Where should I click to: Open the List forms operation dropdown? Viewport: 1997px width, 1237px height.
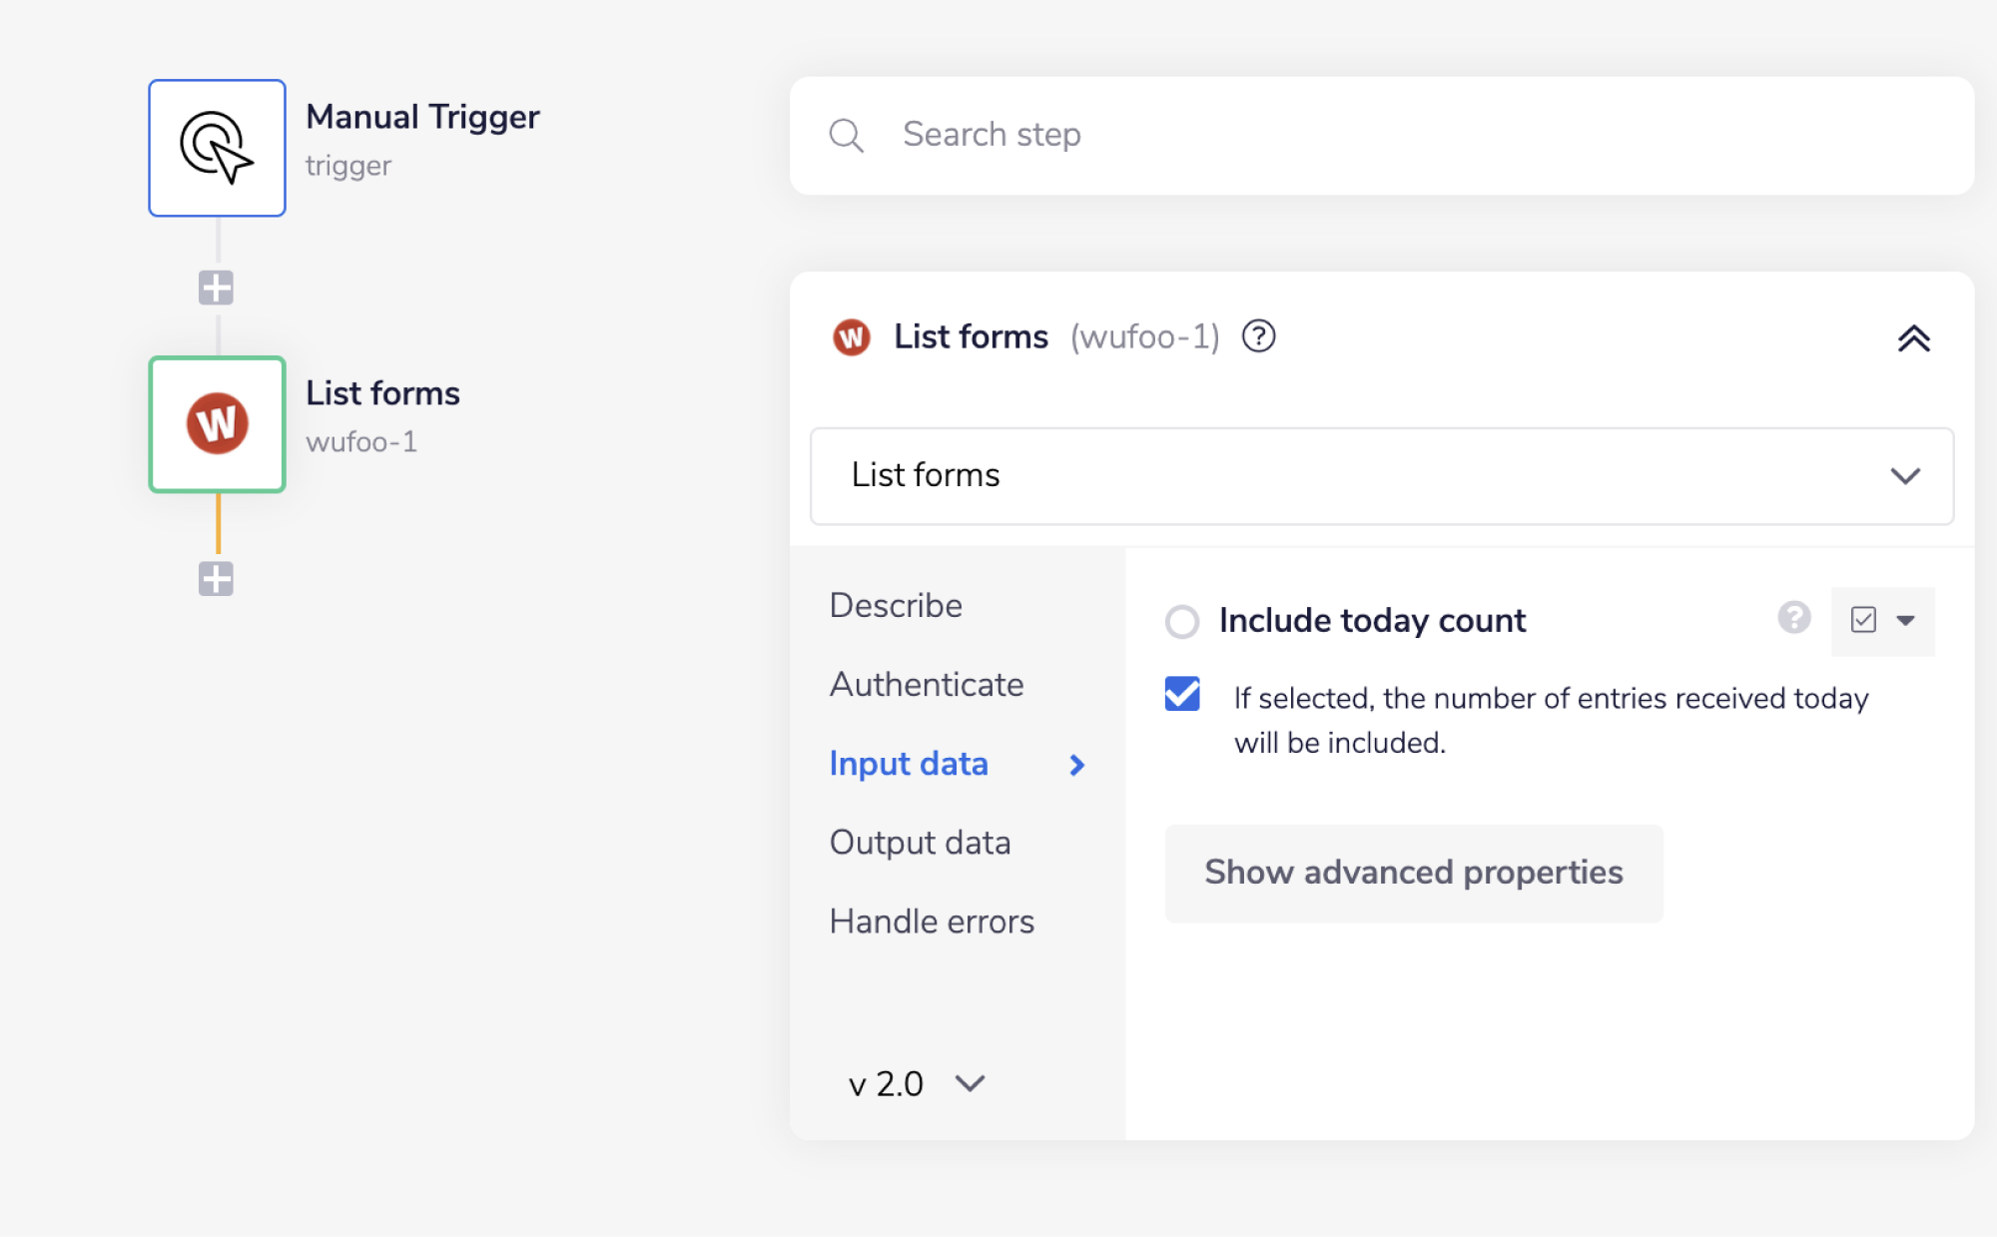click(x=1381, y=476)
